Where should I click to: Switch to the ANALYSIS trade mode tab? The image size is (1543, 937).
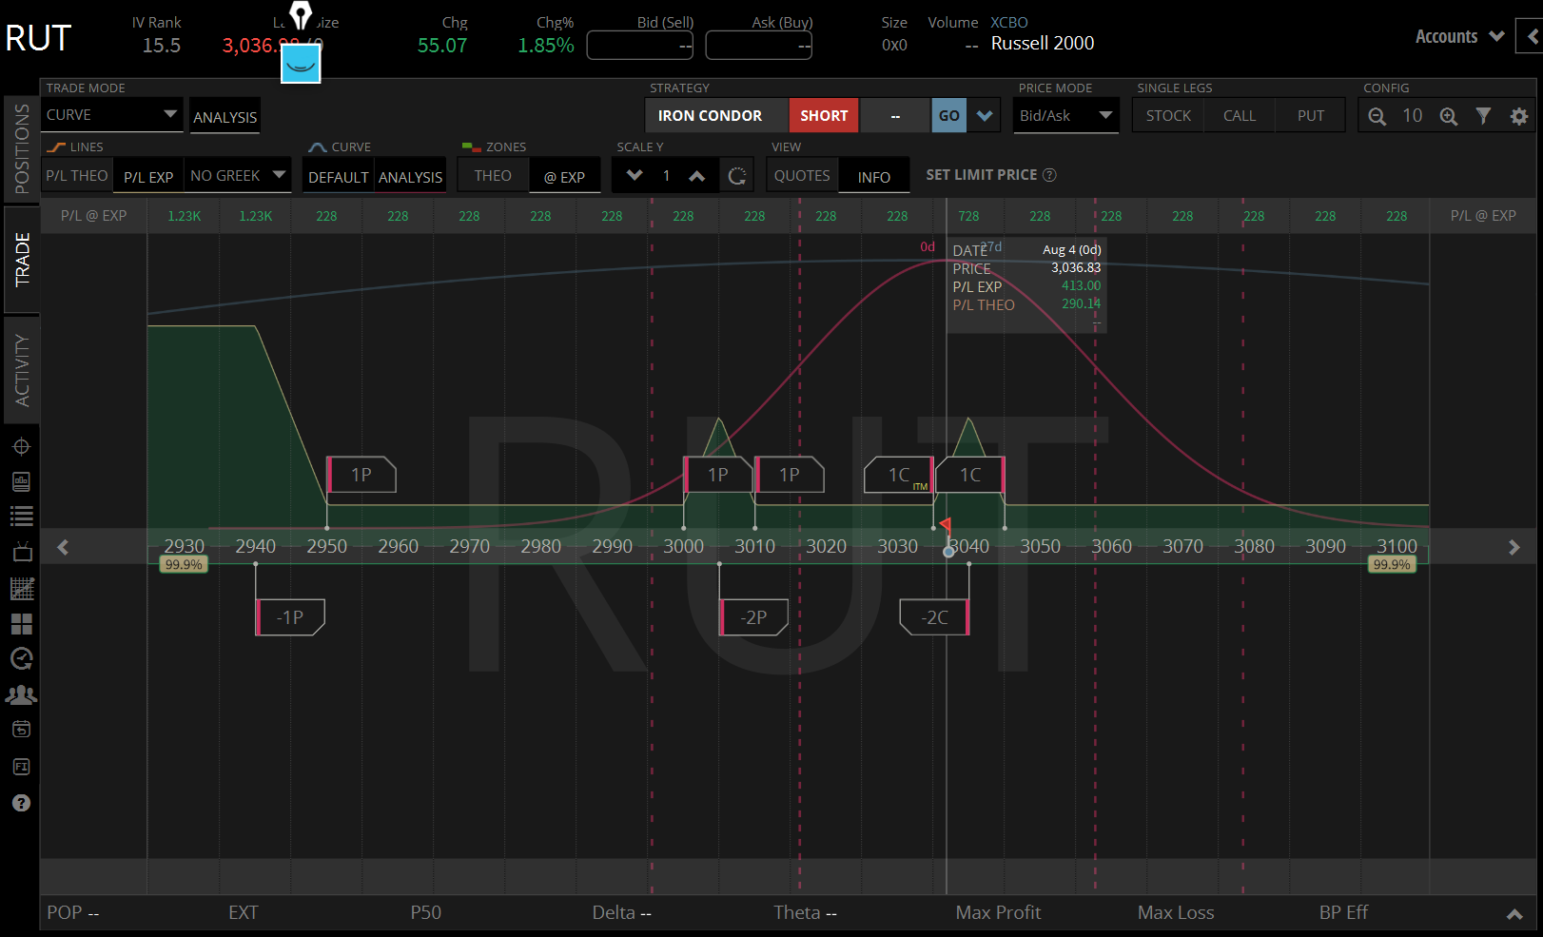tap(225, 117)
